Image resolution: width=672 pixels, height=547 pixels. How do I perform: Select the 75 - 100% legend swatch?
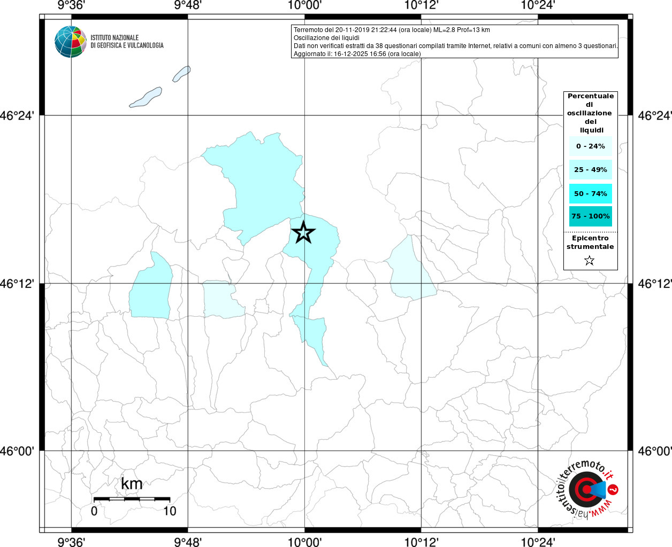(591, 216)
